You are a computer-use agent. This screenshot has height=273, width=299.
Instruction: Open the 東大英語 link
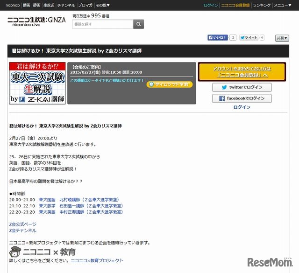(47, 212)
